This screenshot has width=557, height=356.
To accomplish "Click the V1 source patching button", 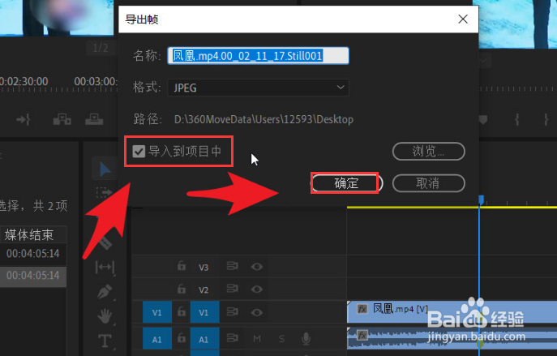I will tap(157, 312).
